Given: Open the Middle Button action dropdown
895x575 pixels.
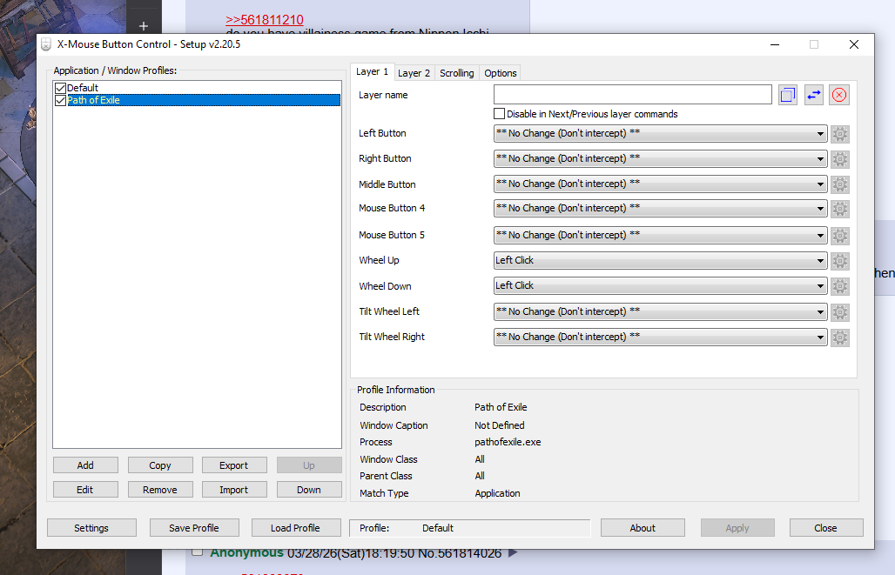Looking at the screenshot, I should click(661, 184).
